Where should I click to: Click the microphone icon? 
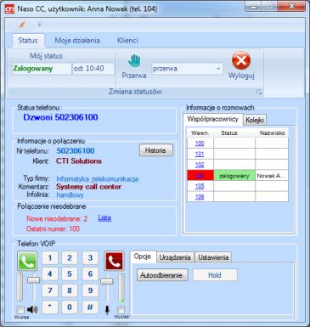coord(107,310)
